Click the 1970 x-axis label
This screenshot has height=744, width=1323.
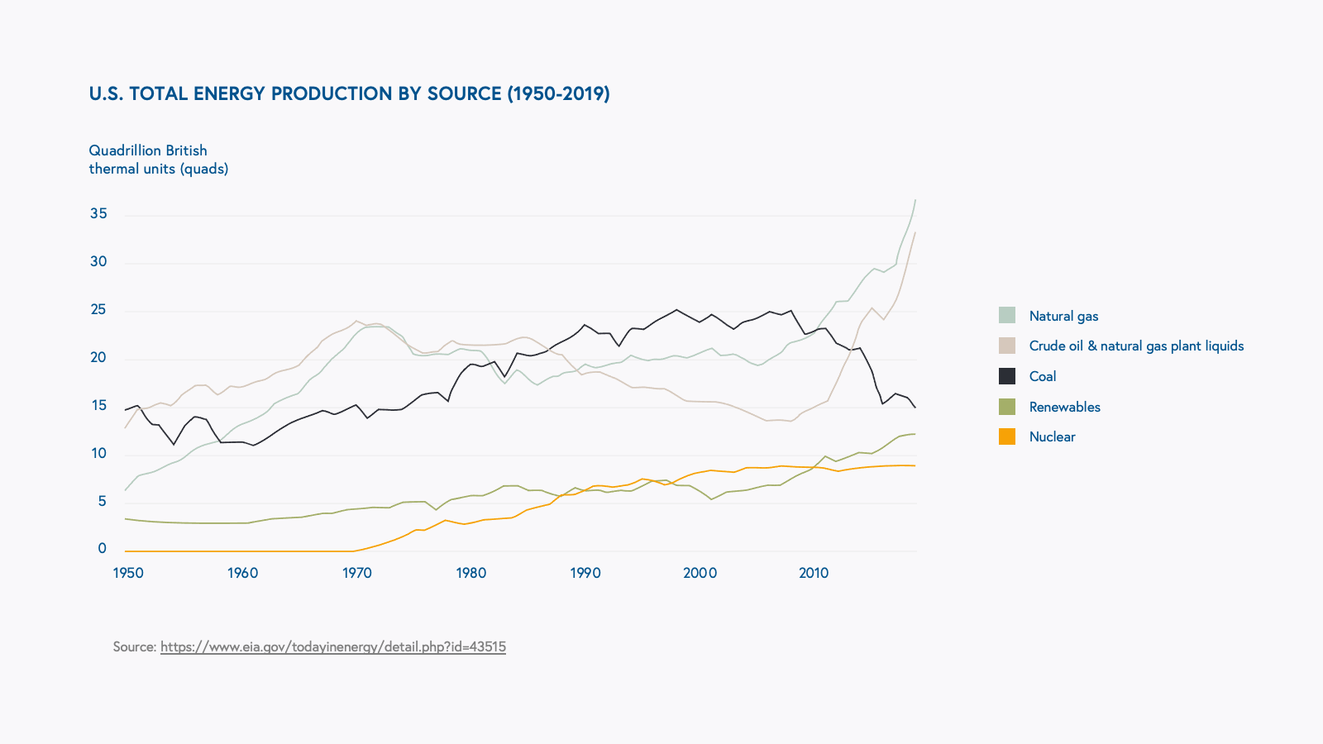[x=357, y=573]
